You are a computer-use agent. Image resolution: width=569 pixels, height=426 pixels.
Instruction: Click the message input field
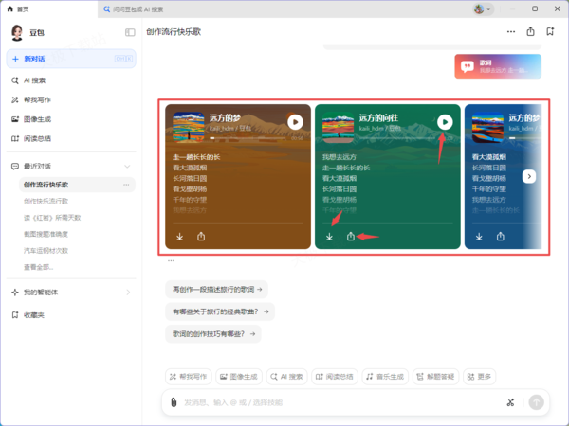(332, 402)
